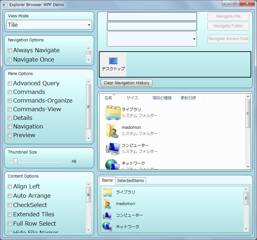
Task: Click the Items list scrollbar thumb
Action: coord(246,198)
